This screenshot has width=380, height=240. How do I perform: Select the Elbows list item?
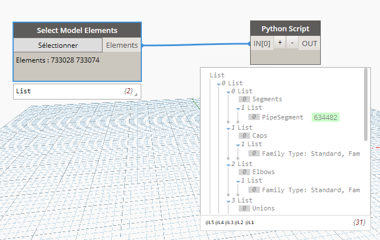point(263,172)
